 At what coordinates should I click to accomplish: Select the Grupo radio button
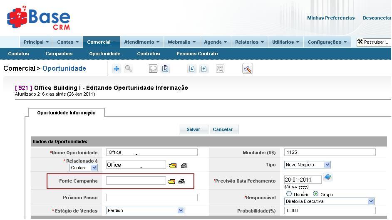(315, 194)
